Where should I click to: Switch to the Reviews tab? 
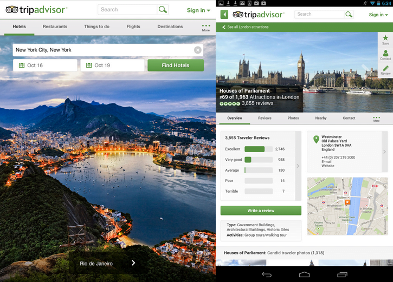(265, 118)
